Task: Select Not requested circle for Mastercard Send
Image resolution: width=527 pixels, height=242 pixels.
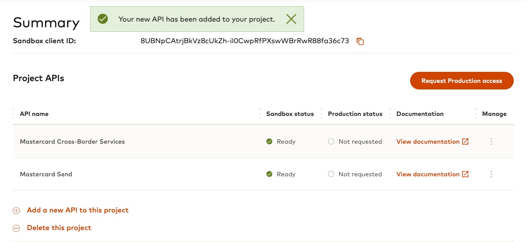Action: (331, 174)
